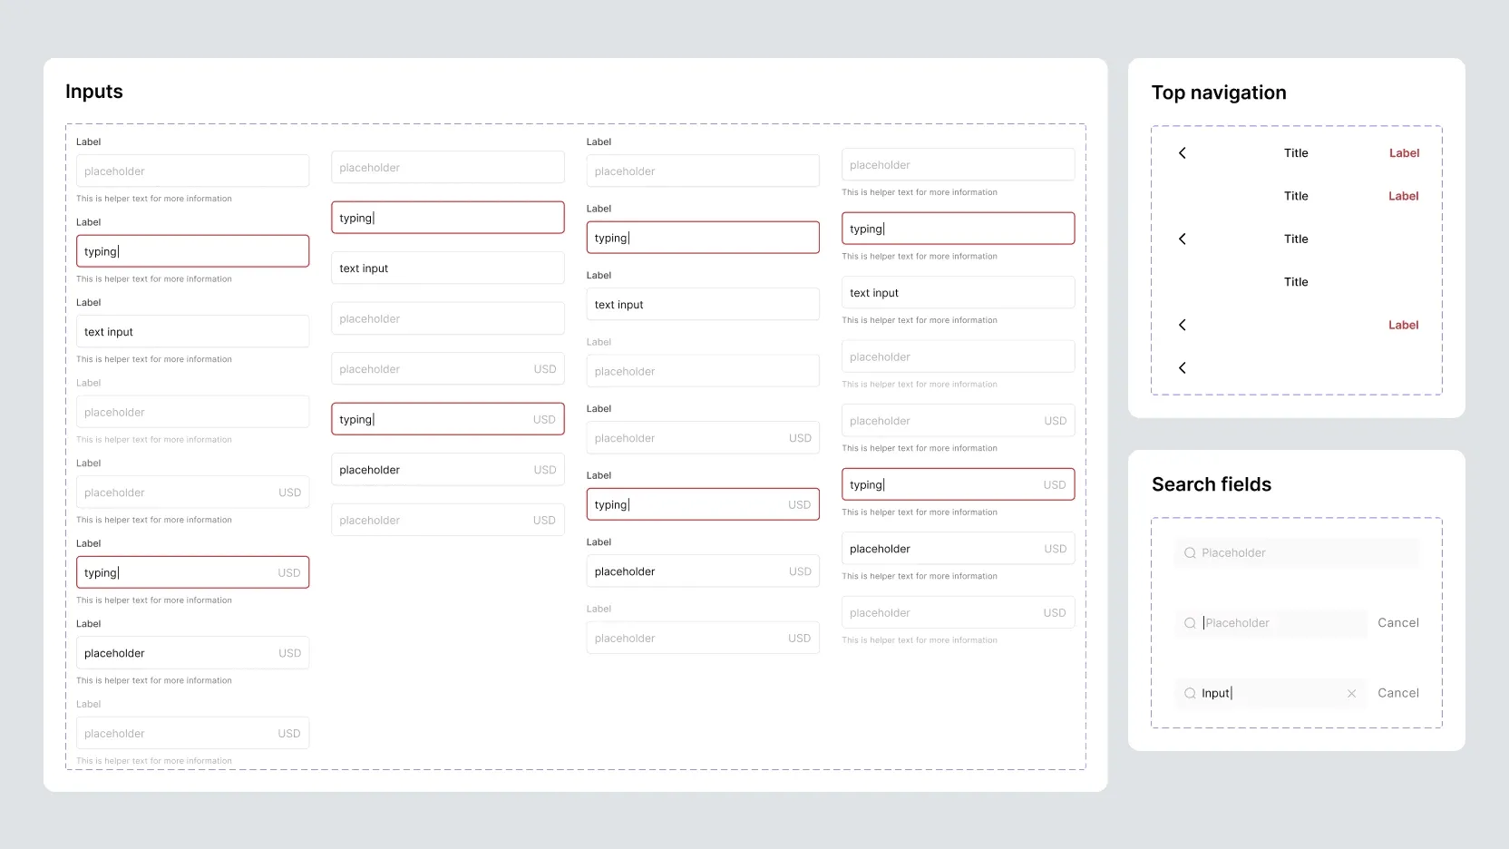
Task: Select the Title in the row with chevron and Label
Action: (x=1296, y=153)
